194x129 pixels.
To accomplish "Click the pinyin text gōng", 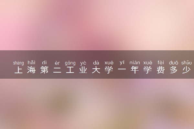I will (x=70, y=63).
